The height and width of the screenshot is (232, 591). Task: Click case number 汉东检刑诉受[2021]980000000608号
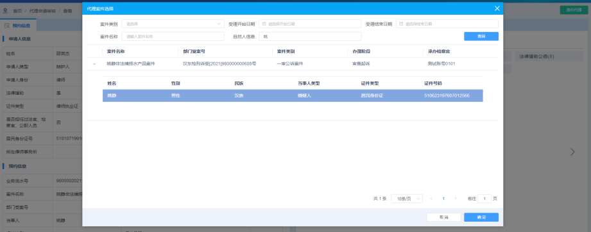pyautogui.click(x=219, y=63)
